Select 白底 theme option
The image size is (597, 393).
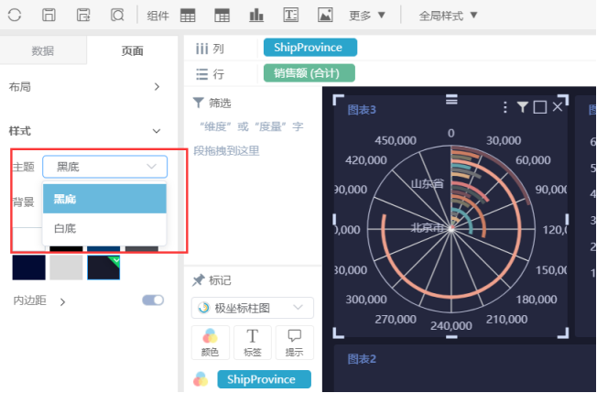coord(104,228)
